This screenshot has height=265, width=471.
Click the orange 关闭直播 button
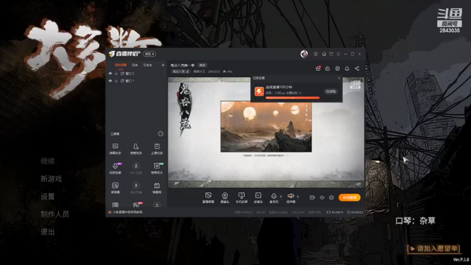(x=349, y=197)
